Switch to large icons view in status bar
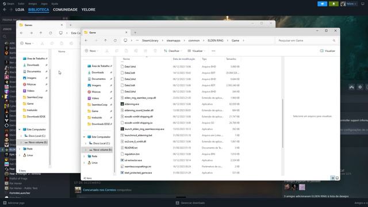Viewport: 368px width, 207px height. point(337,178)
